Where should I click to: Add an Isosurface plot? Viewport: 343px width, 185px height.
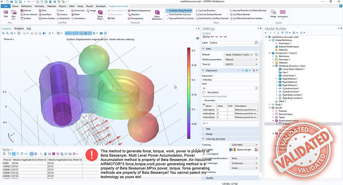(x=45, y=14)
